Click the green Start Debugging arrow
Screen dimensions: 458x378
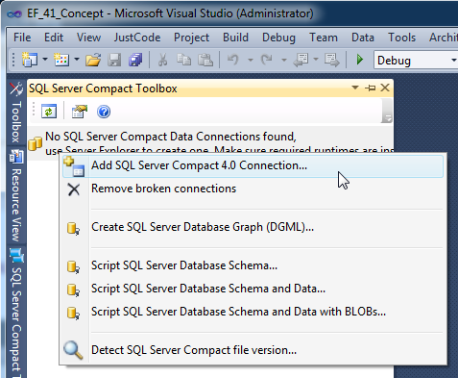(x=360, y=60)
